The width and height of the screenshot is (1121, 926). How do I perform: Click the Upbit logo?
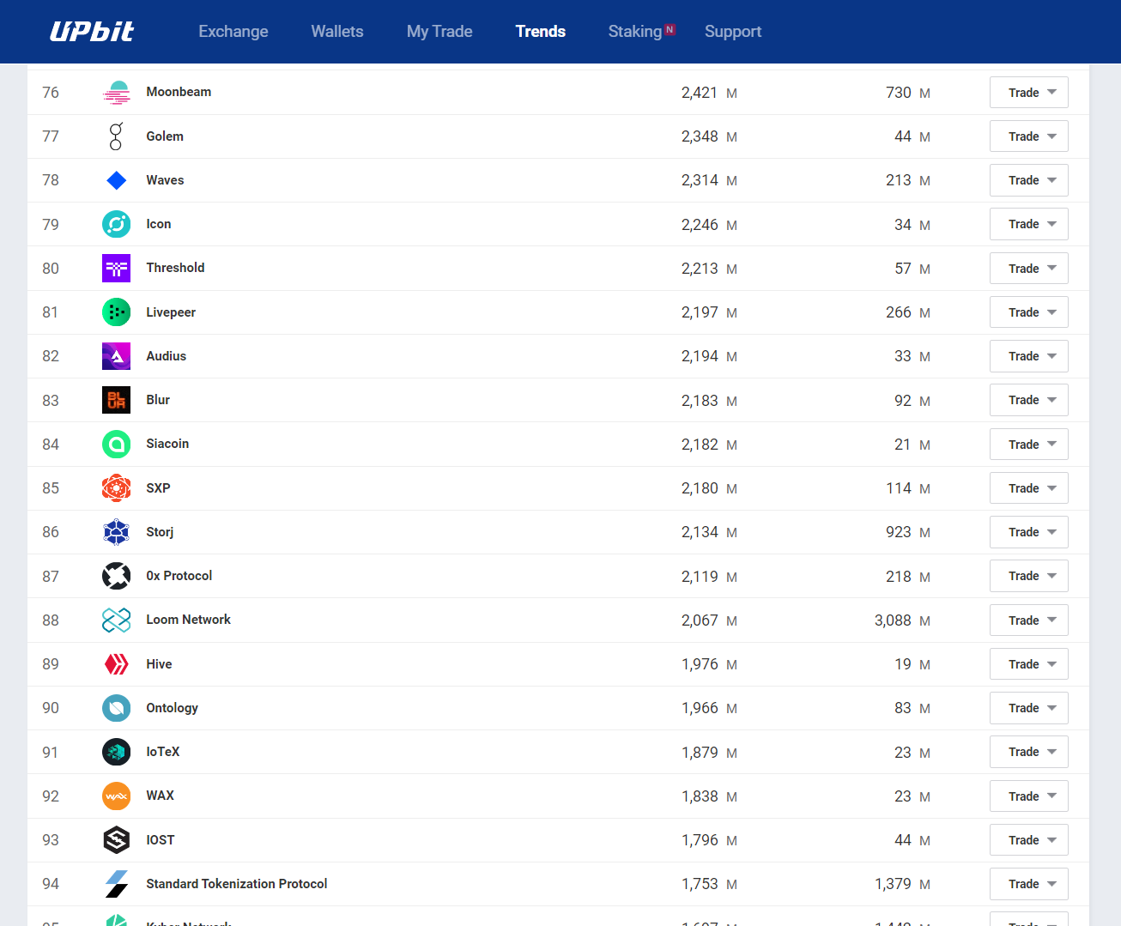(x=92, y=32)
